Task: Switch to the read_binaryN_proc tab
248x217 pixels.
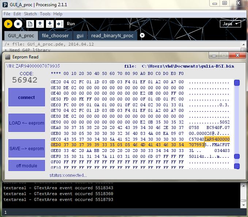Action: point(112,35)
